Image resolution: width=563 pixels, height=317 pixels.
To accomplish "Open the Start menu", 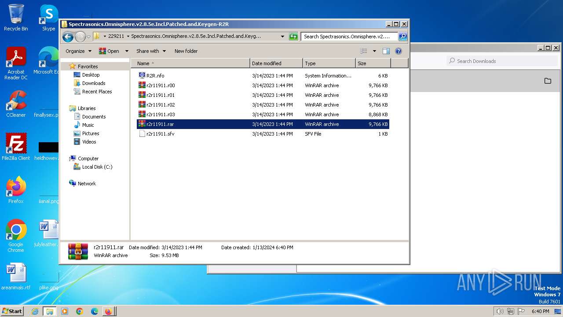I will [12, 311].
